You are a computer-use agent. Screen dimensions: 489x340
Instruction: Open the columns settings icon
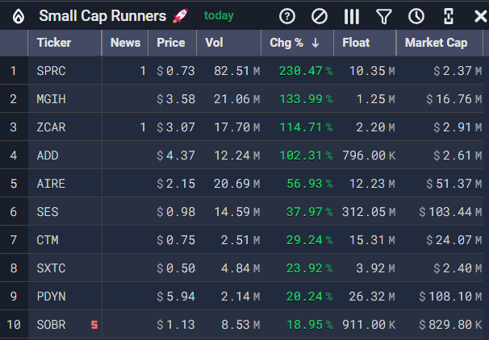point(352,16)
